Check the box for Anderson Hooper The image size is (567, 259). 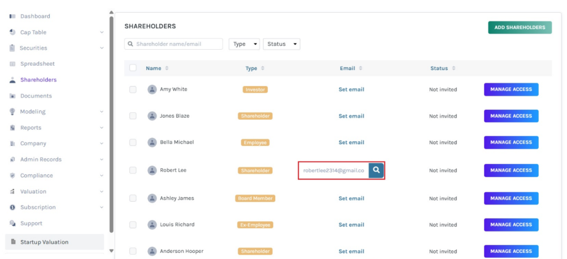(133, 251)
